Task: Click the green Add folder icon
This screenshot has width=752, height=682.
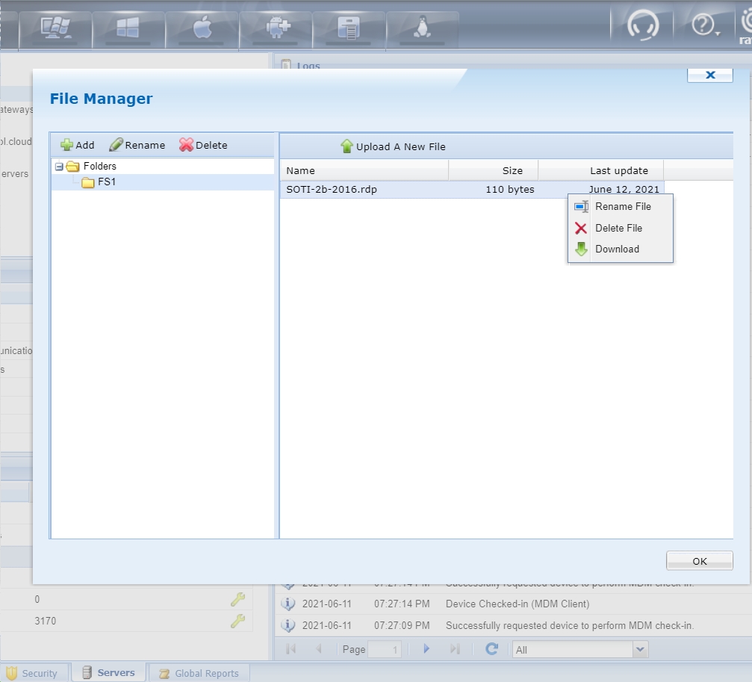Action: coord(67,145)
